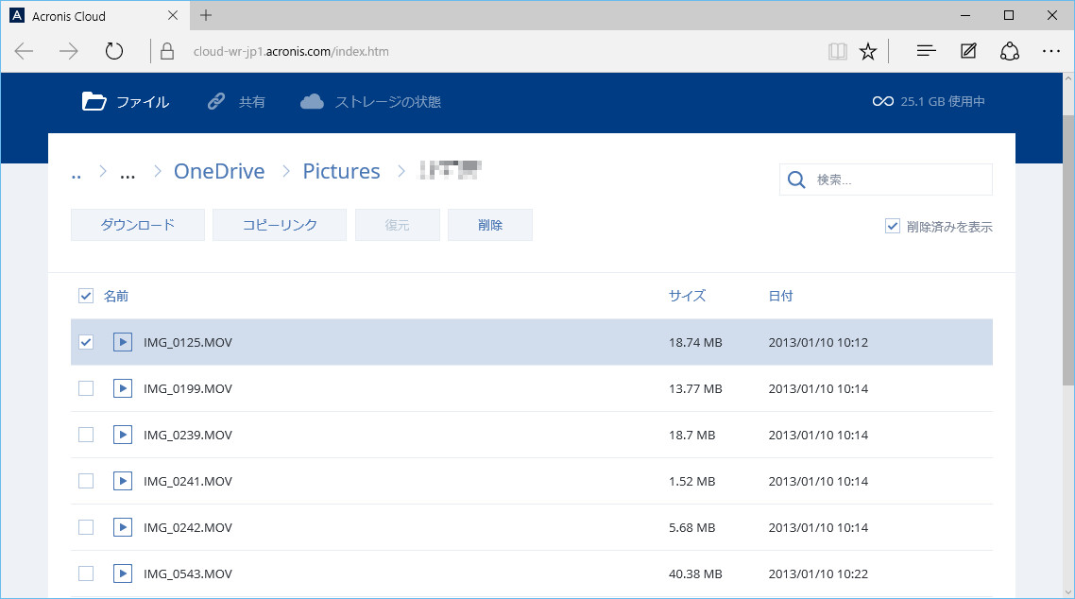Refresh the page with reload icon
The width and height of the screenshot is (1075, 599).
pos(114,51)
